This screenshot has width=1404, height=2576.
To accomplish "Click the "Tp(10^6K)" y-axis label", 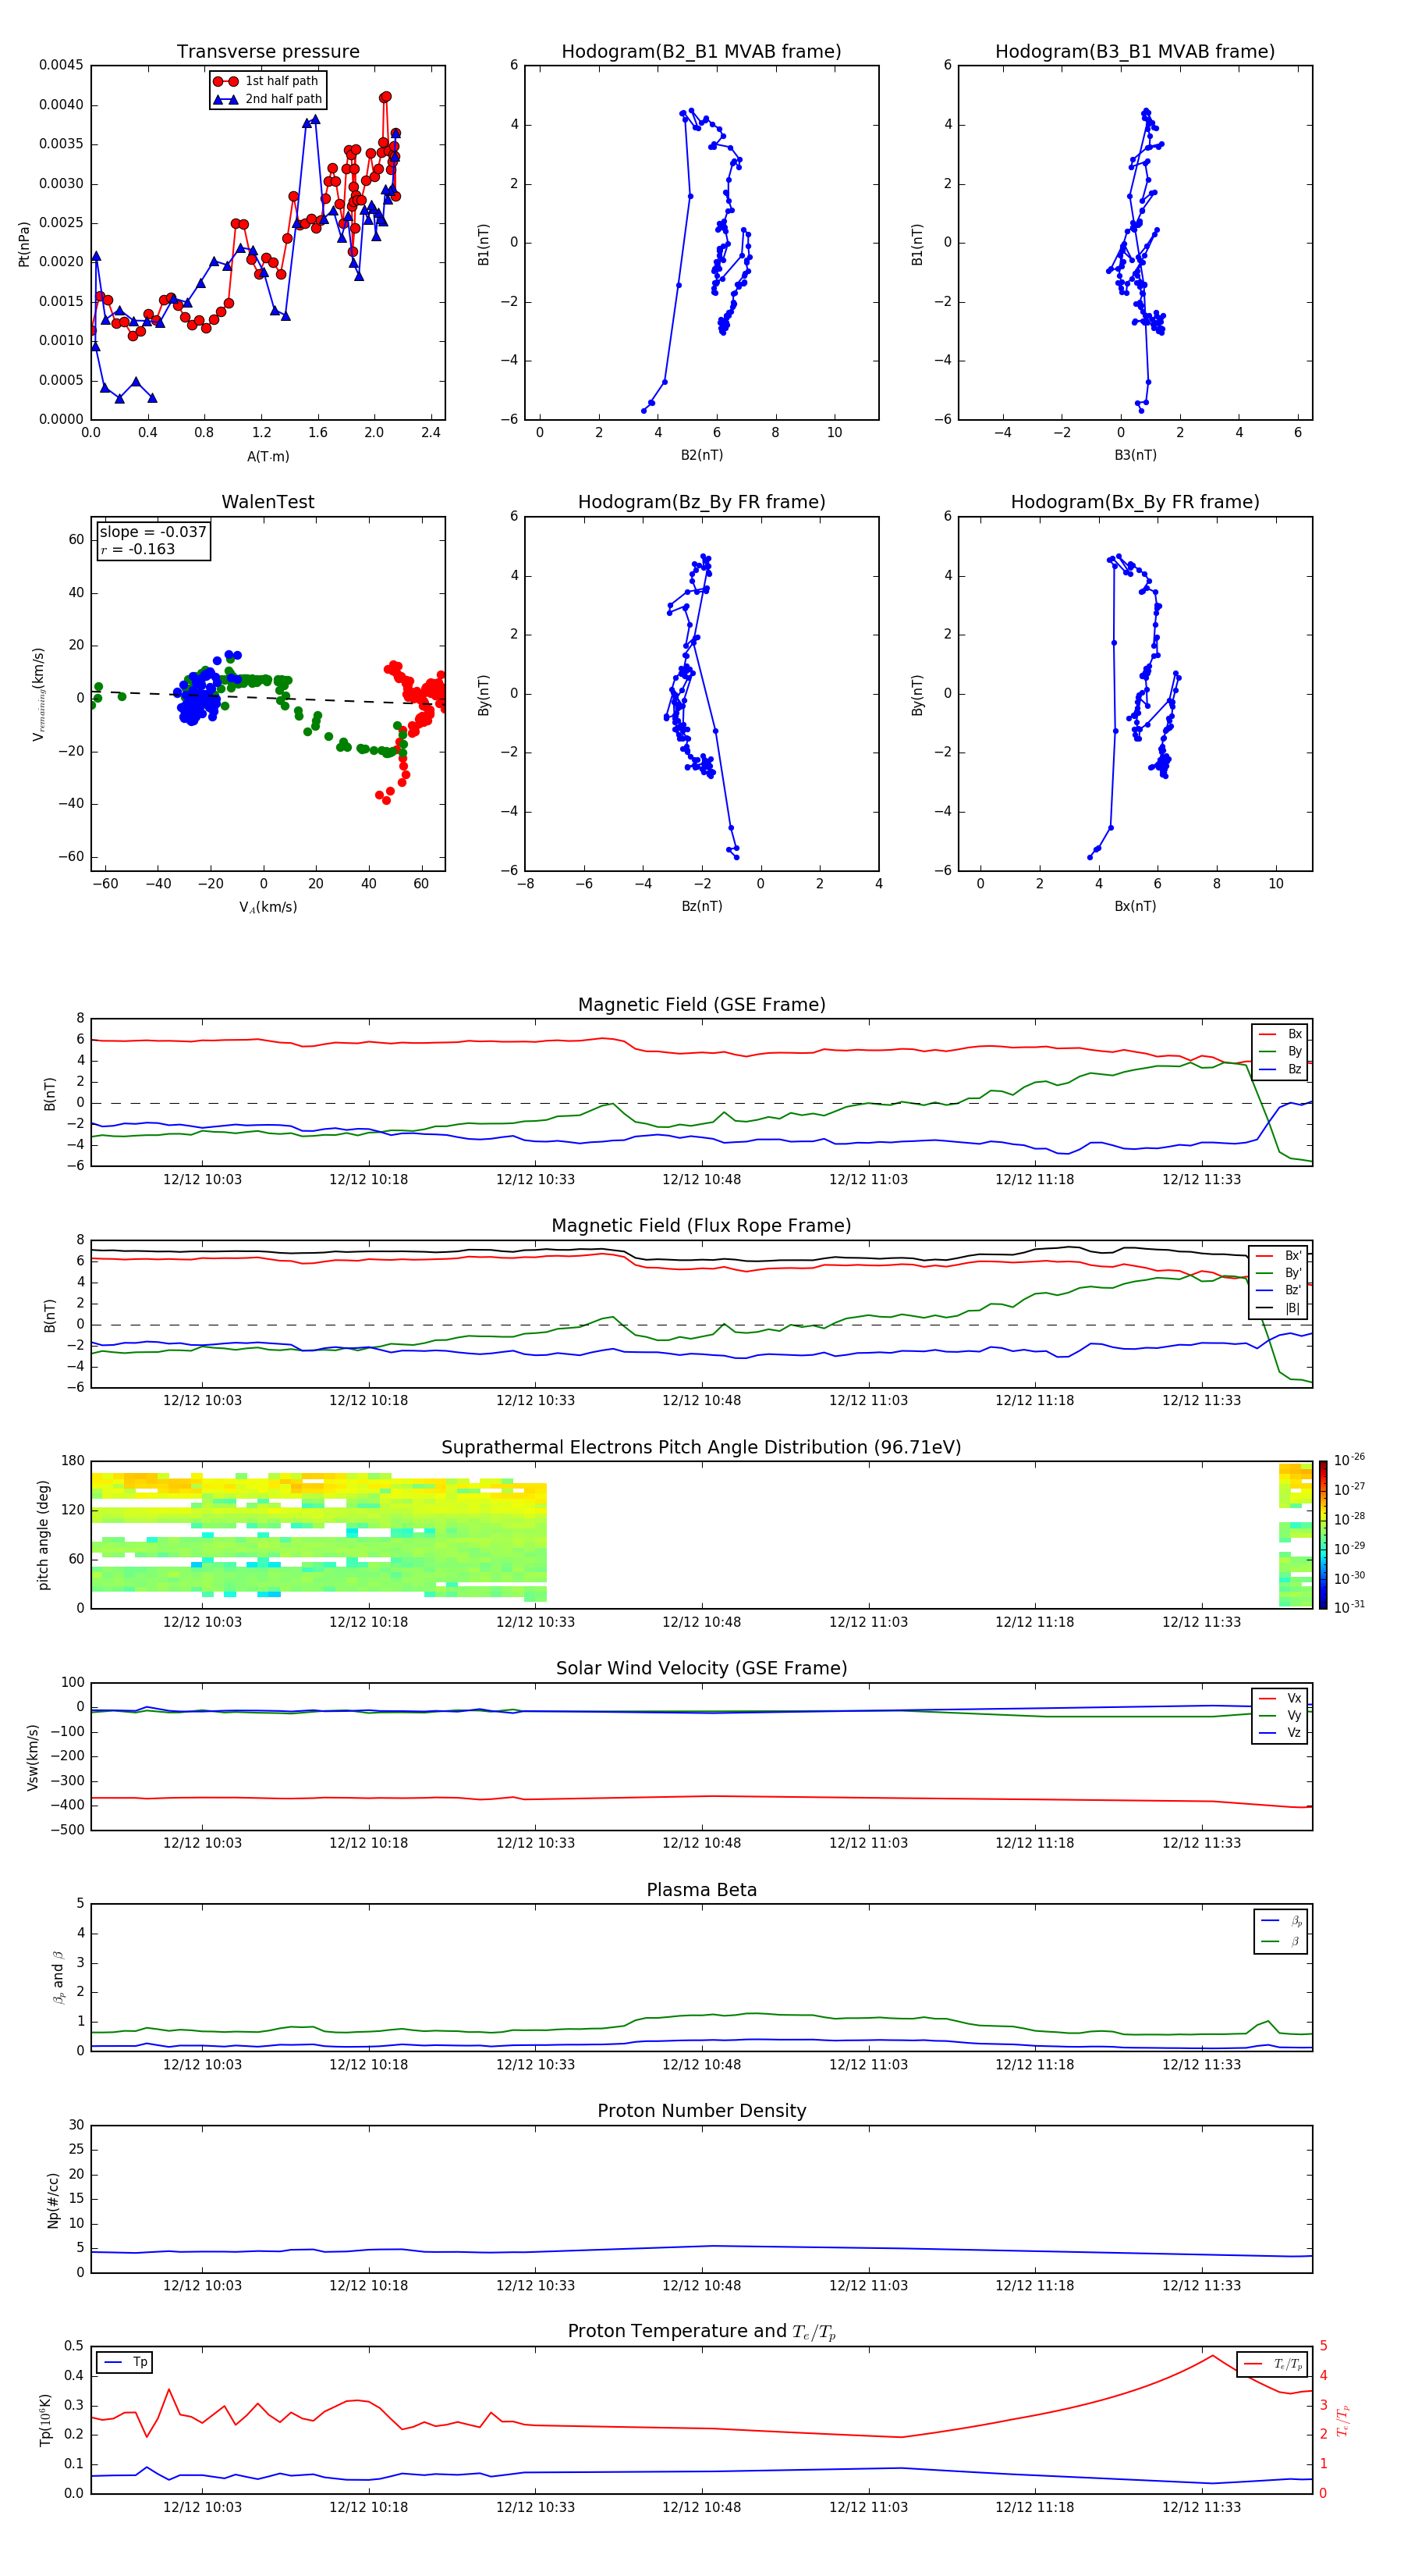I will tap(46, 2420).
